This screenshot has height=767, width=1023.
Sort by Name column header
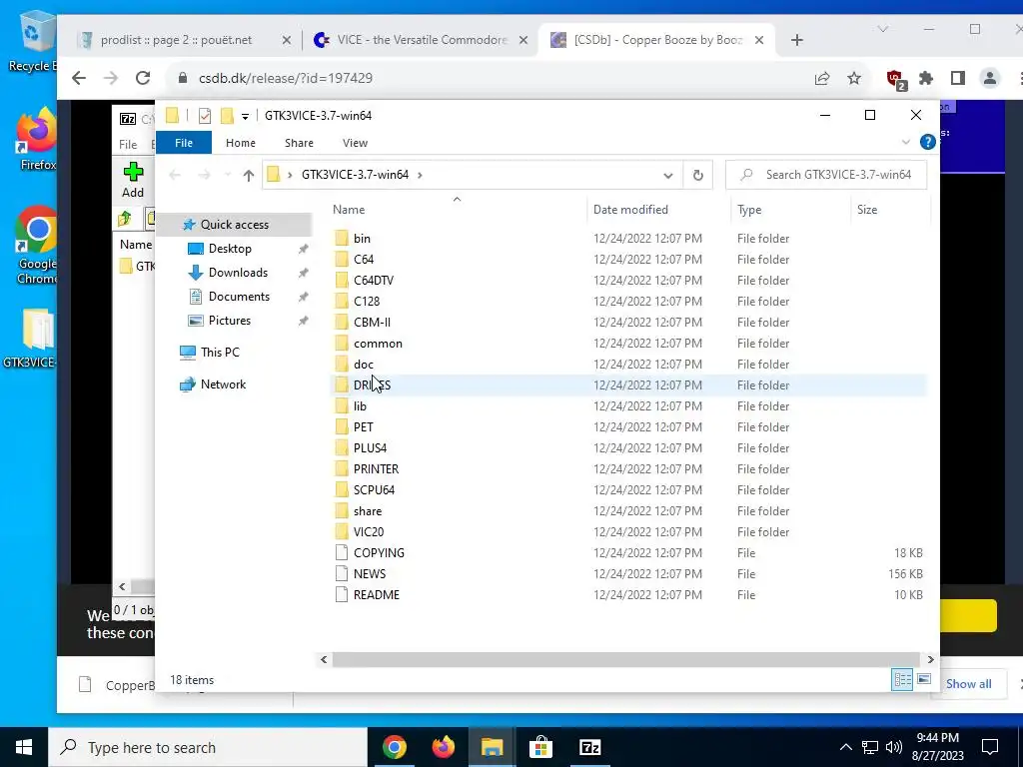click(458, 210)
